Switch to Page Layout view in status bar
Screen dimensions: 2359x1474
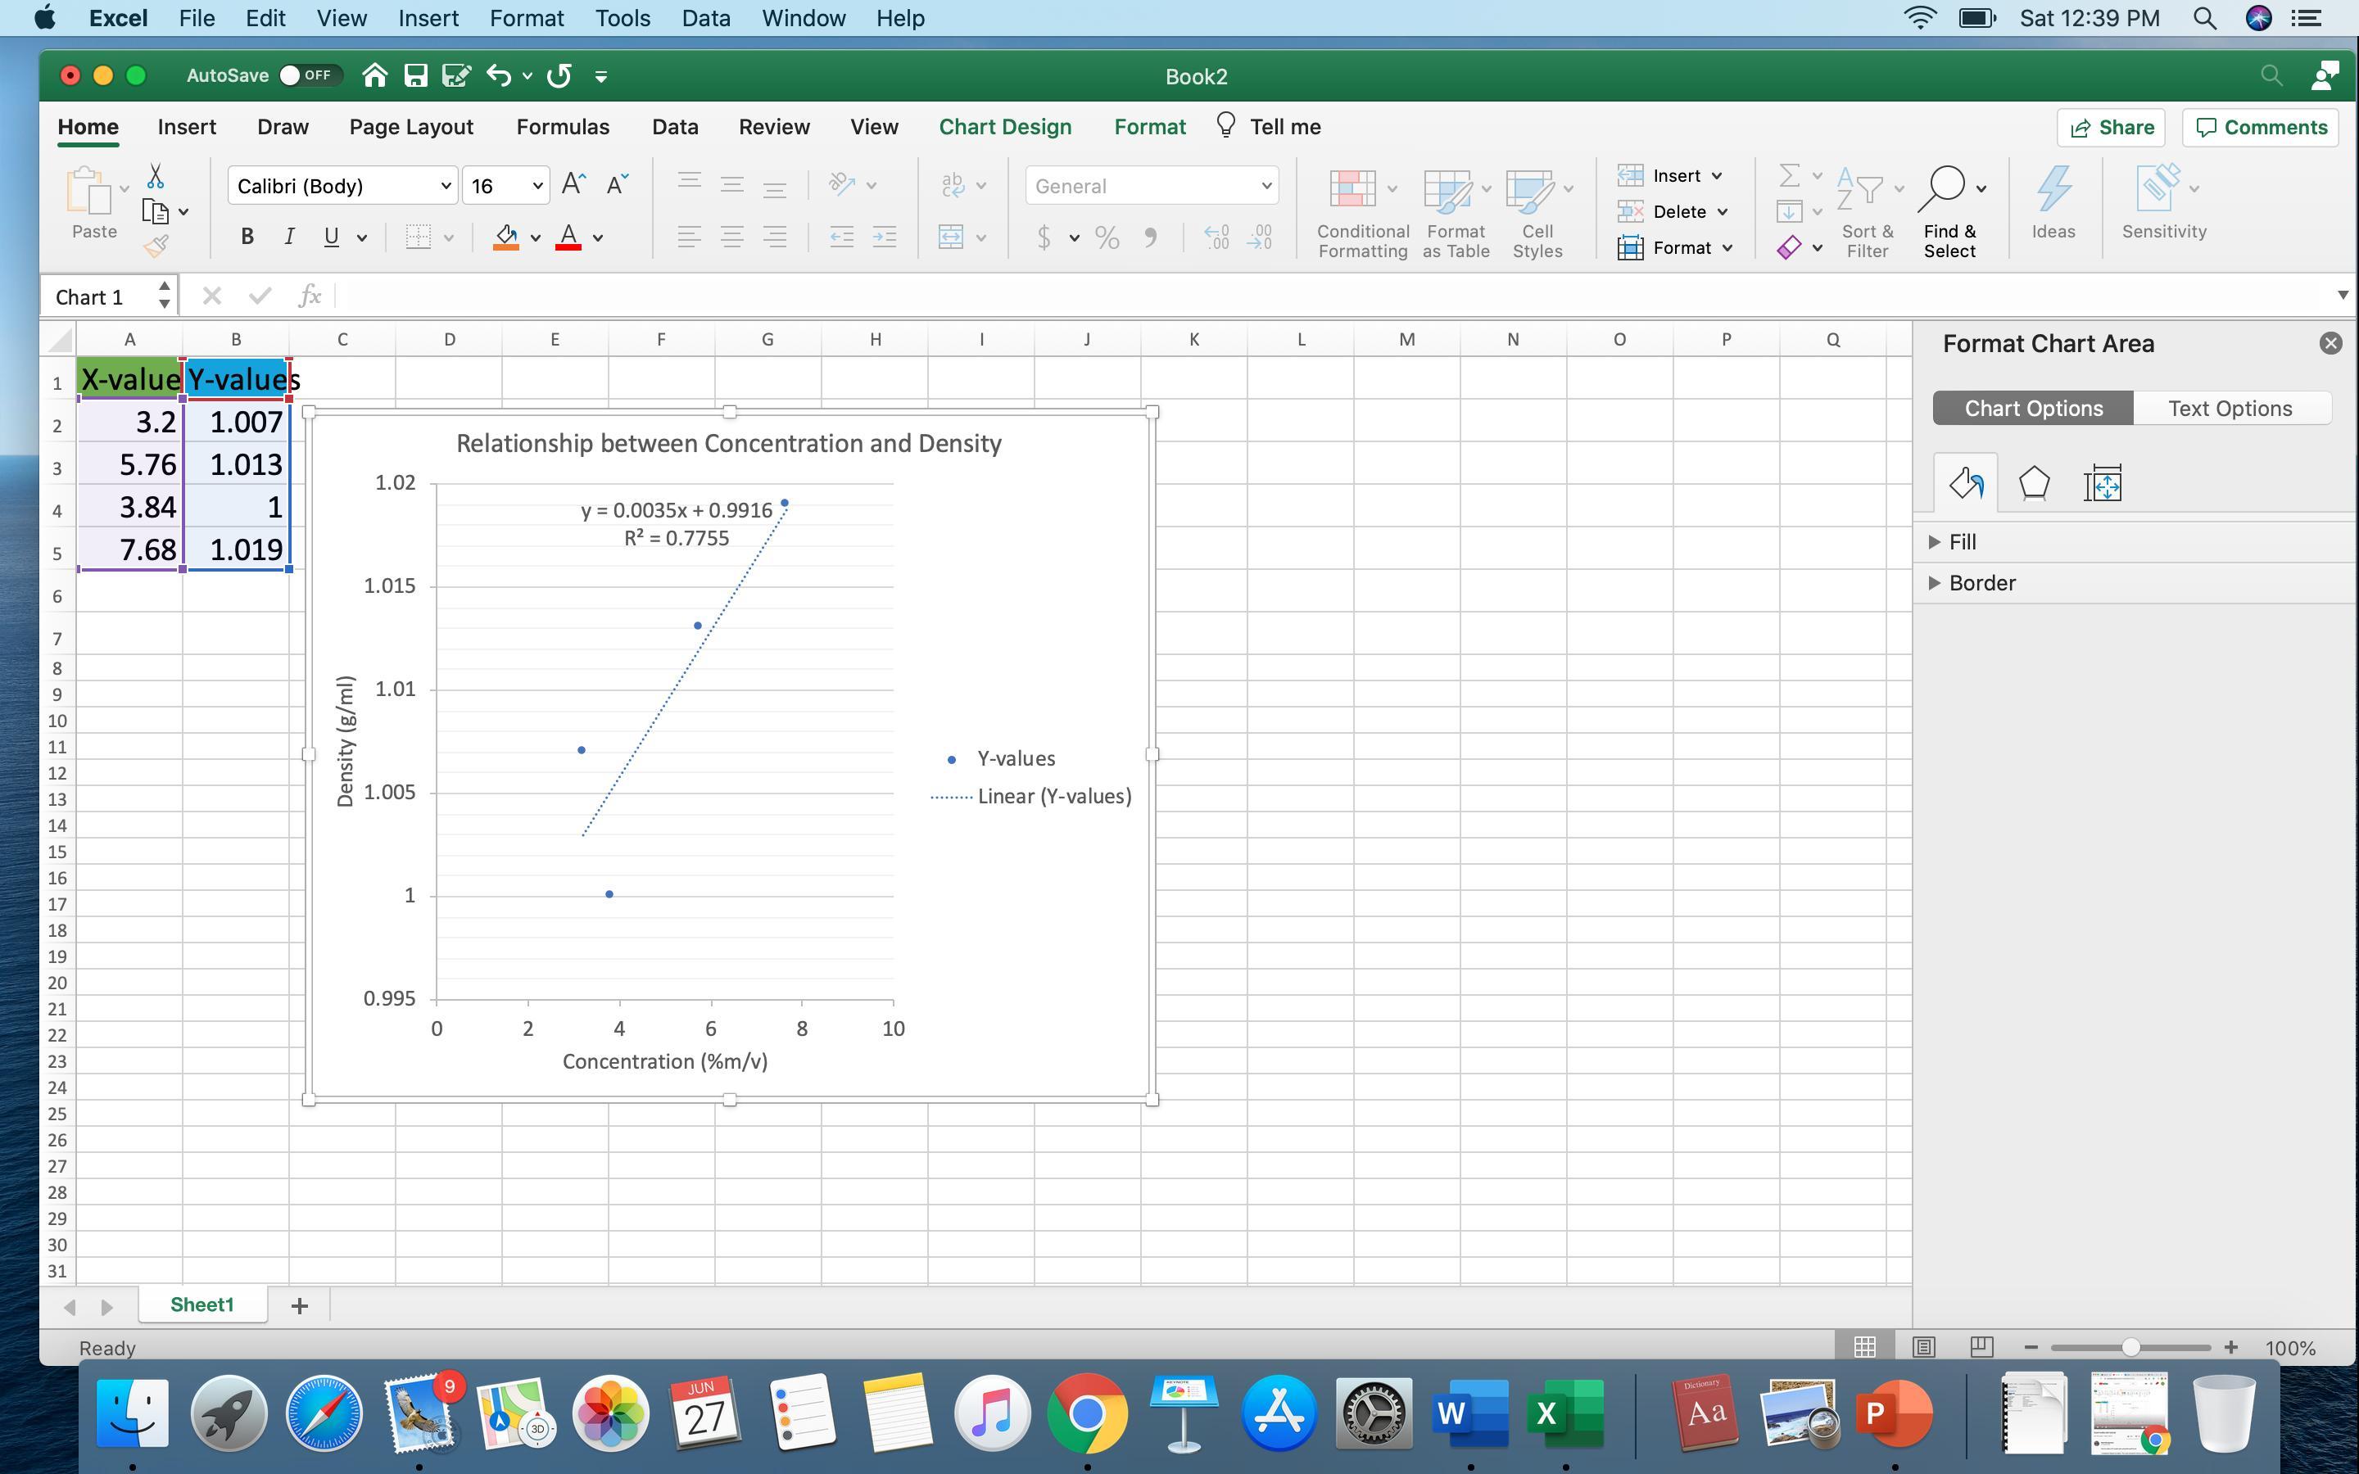tap(1923, 1347)
